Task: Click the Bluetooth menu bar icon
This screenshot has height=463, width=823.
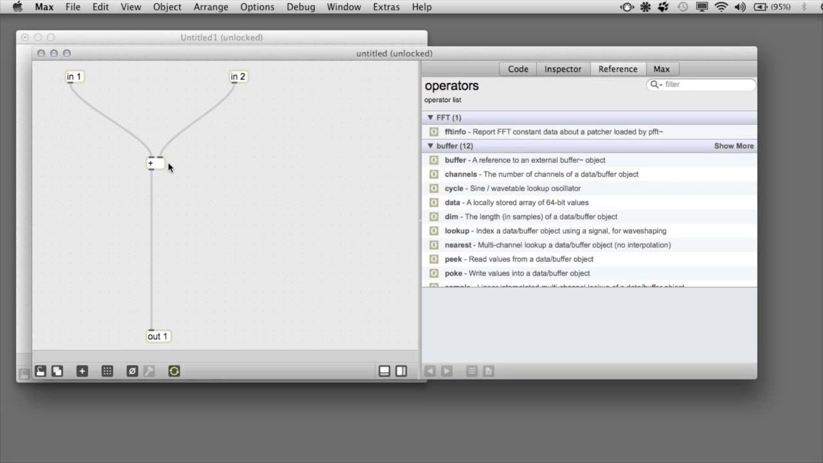Action: tap(804, 7)
